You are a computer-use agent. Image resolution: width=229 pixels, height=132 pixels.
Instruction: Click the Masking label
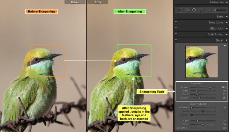pyautogui.click(x=184, y=98)
